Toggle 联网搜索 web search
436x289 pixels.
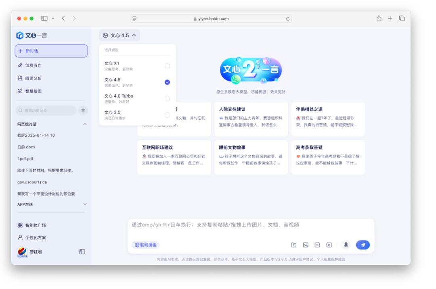(x=146, y=245)
